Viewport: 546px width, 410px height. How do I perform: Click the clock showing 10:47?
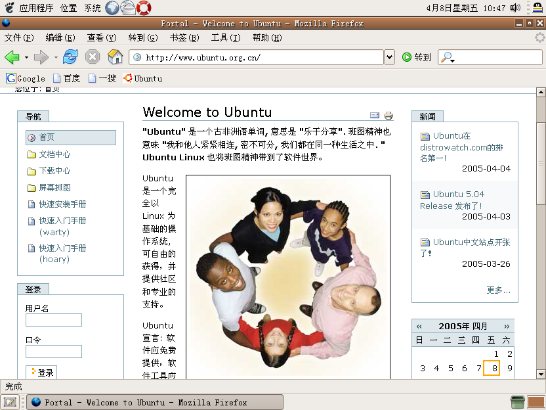(465, 8)
